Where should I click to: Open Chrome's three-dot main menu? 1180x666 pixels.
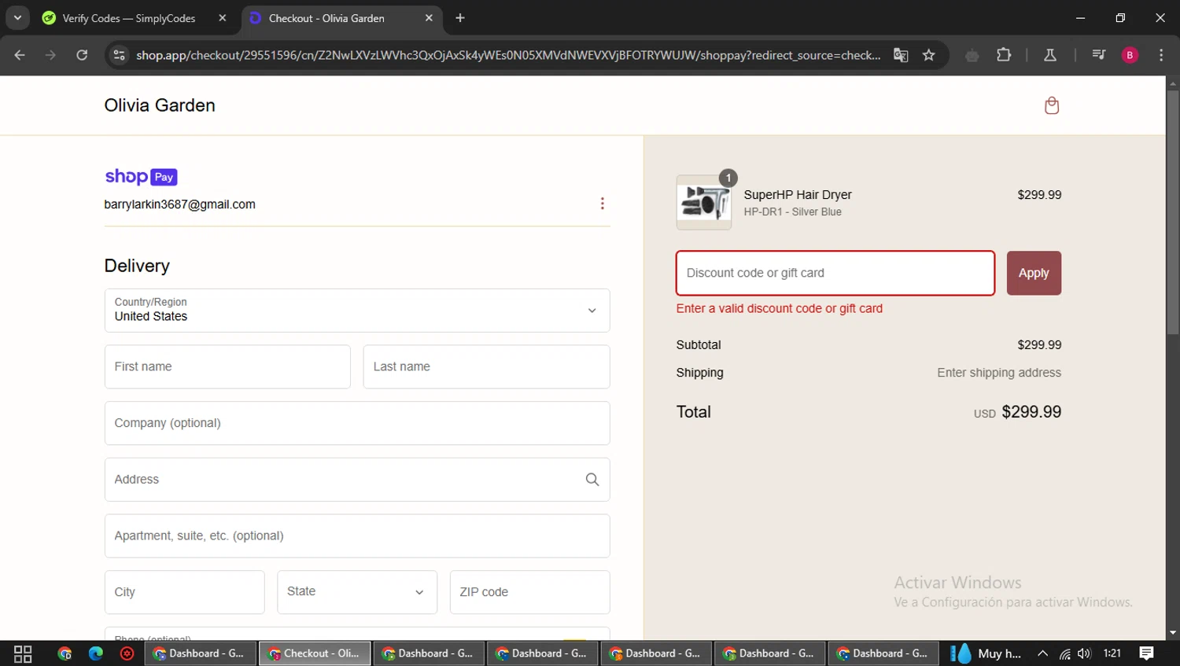pyautogui.click(x=1161, y=55)
